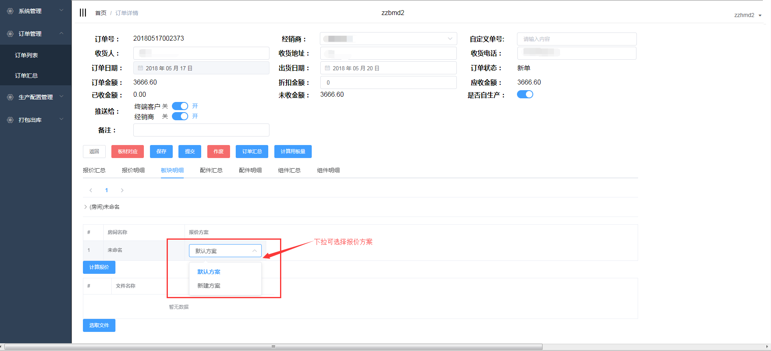Click the calendar icon in 订单日期 field
Image resolution: width=771 pixels, height=351 pixels.
141,68
